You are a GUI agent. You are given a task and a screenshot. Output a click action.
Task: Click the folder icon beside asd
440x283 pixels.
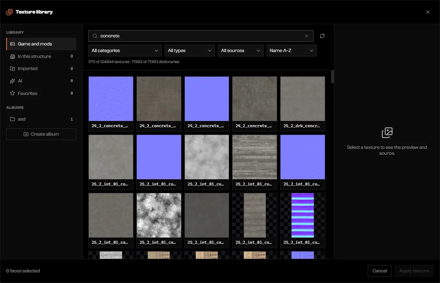pos(12,119)
